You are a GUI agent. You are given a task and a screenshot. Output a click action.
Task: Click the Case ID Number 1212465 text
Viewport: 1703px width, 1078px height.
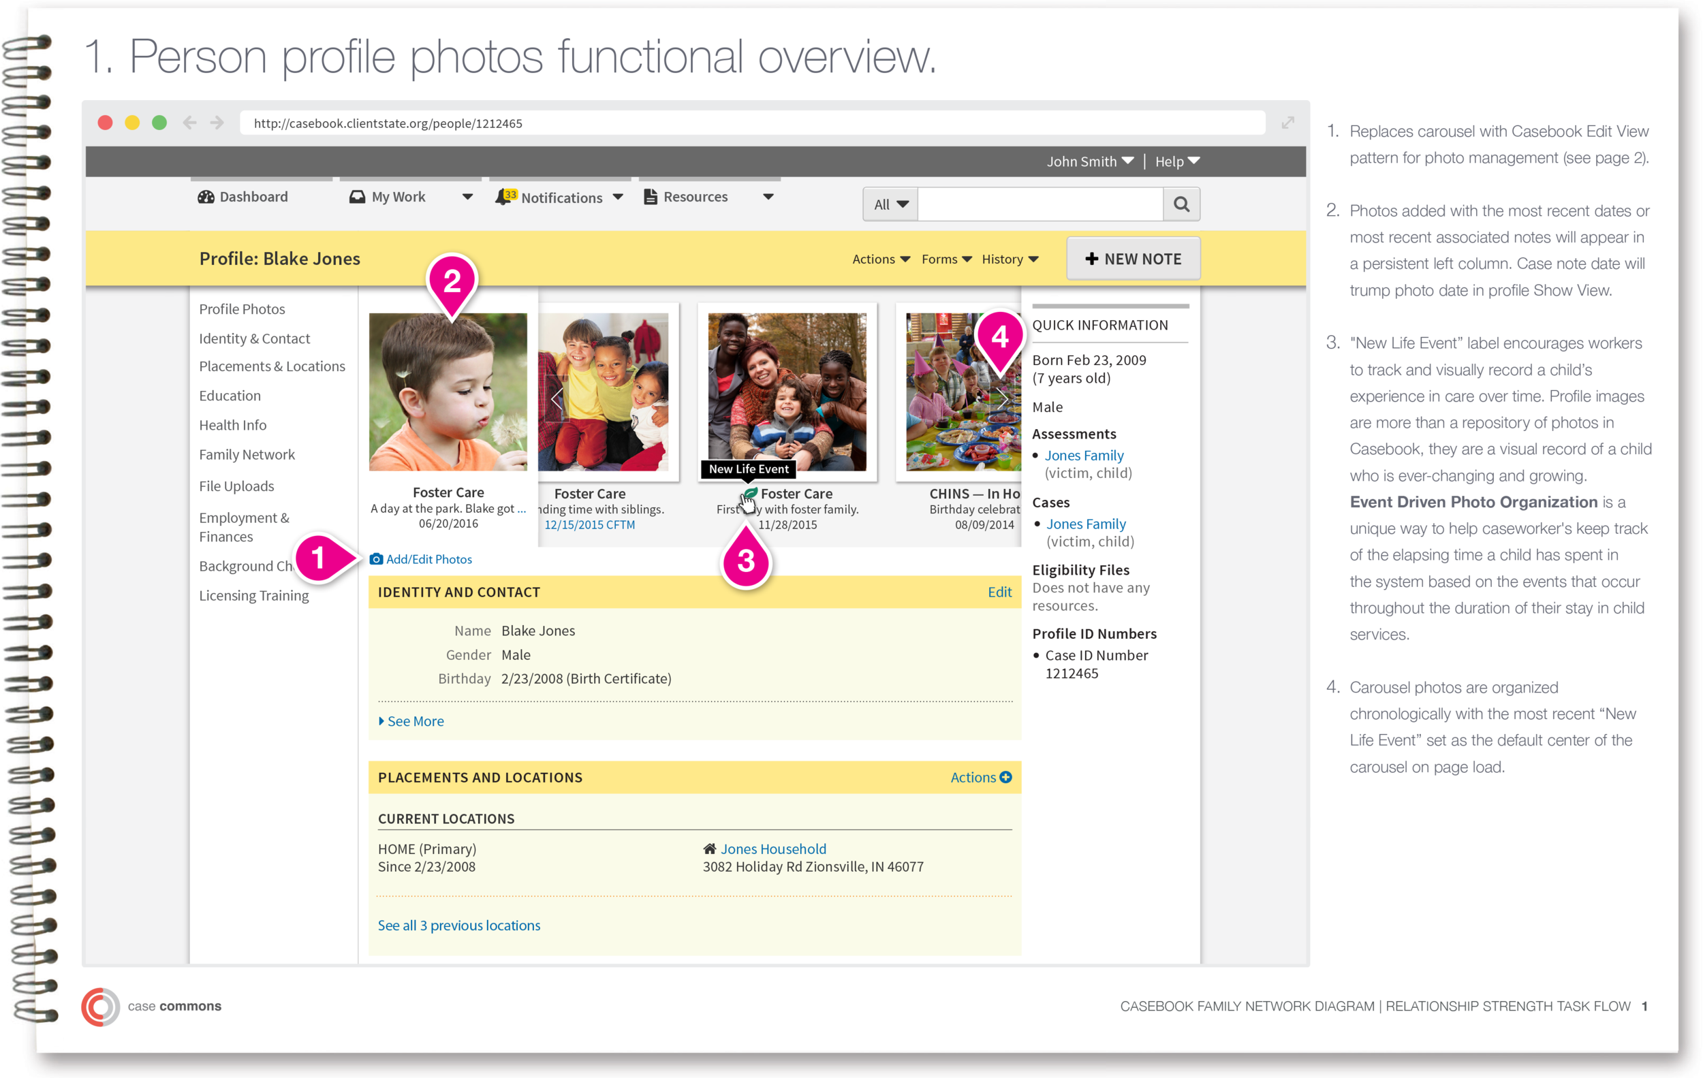click(x=1096, y=665)
